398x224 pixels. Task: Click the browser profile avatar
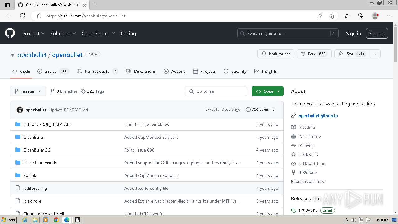[x=375, y=16]
